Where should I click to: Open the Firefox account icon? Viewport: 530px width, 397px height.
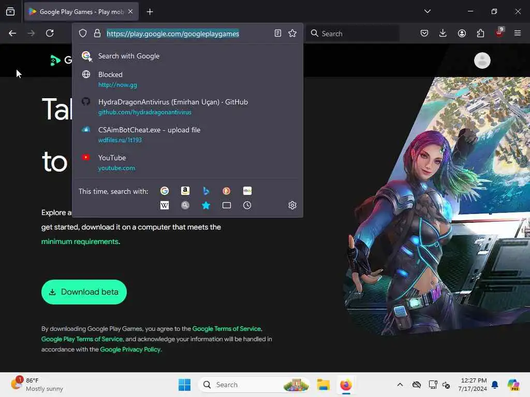[462, 34]
